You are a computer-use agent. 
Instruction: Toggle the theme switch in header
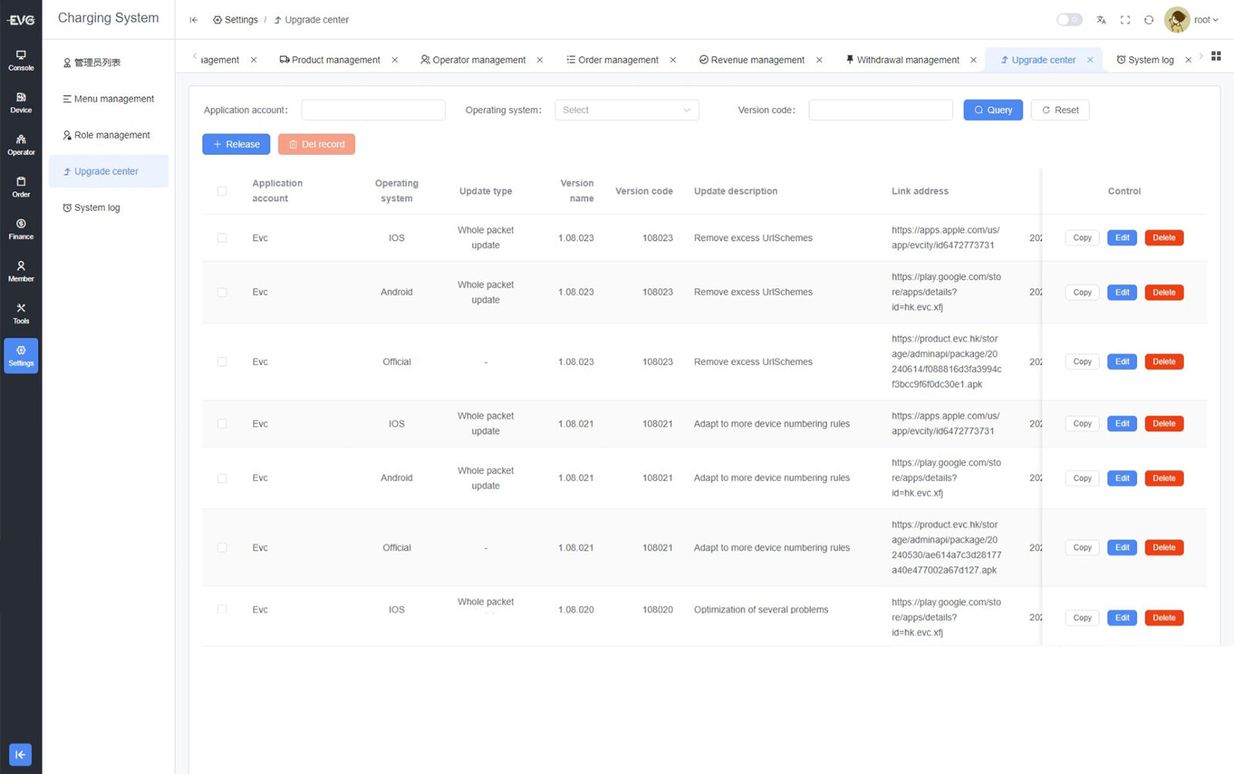(x=1070, y=19)
